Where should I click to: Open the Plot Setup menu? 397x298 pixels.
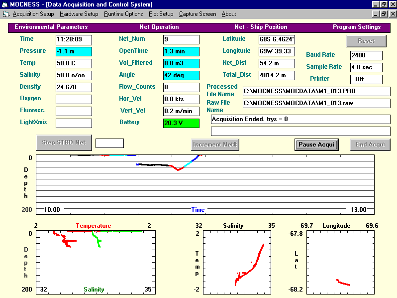coord(161,14)
